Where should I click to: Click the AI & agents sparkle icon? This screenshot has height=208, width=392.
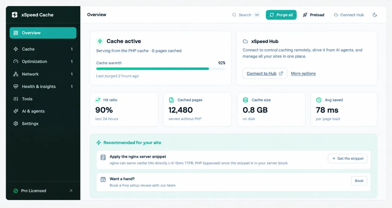pos(16,111)
